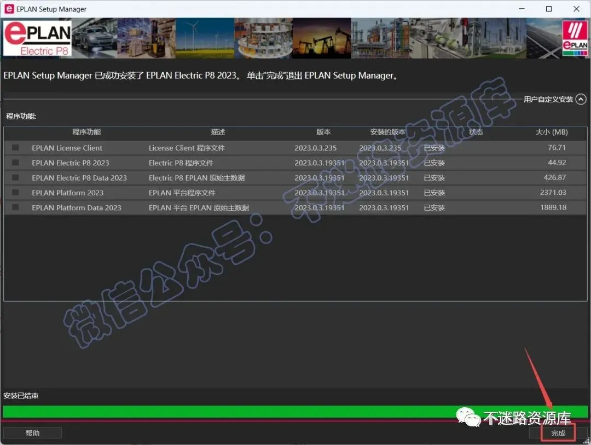Select the EPLAN License Client row name

coord(67,148)
